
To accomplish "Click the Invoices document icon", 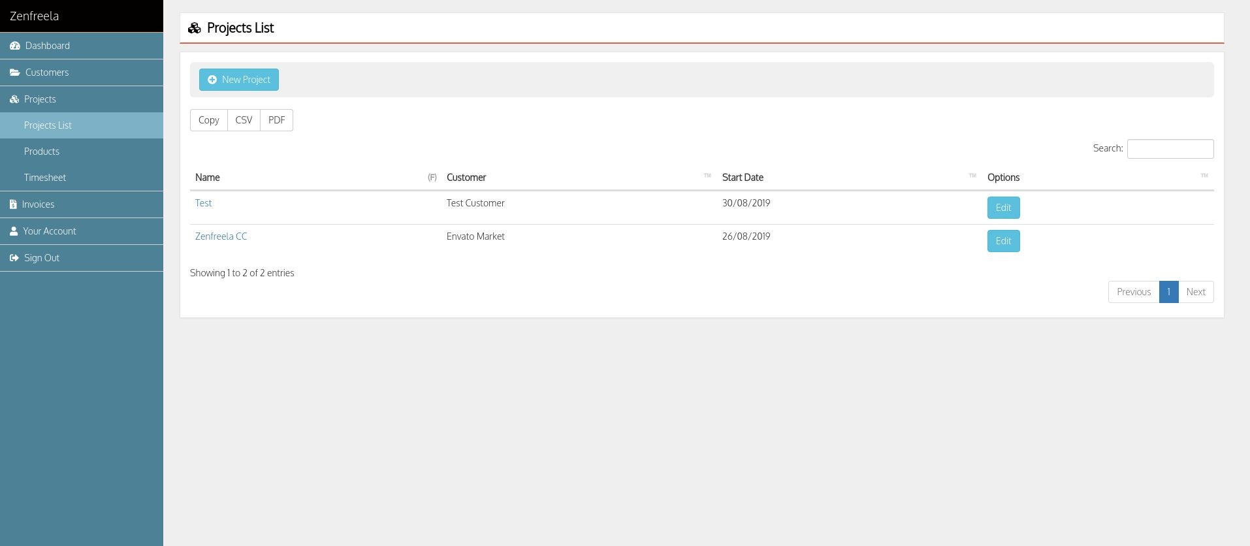I will coord(13,204).
